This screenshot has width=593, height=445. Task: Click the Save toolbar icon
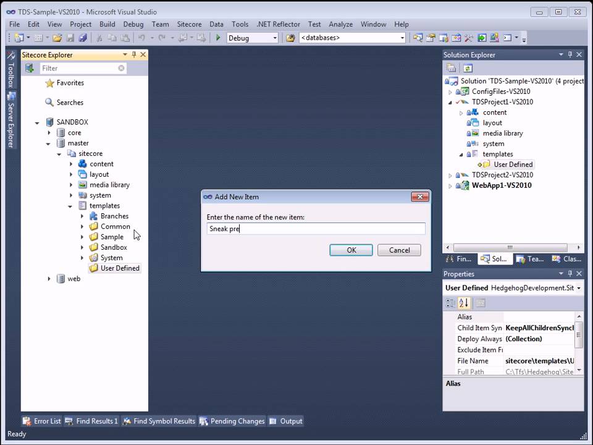pos(70,38)
